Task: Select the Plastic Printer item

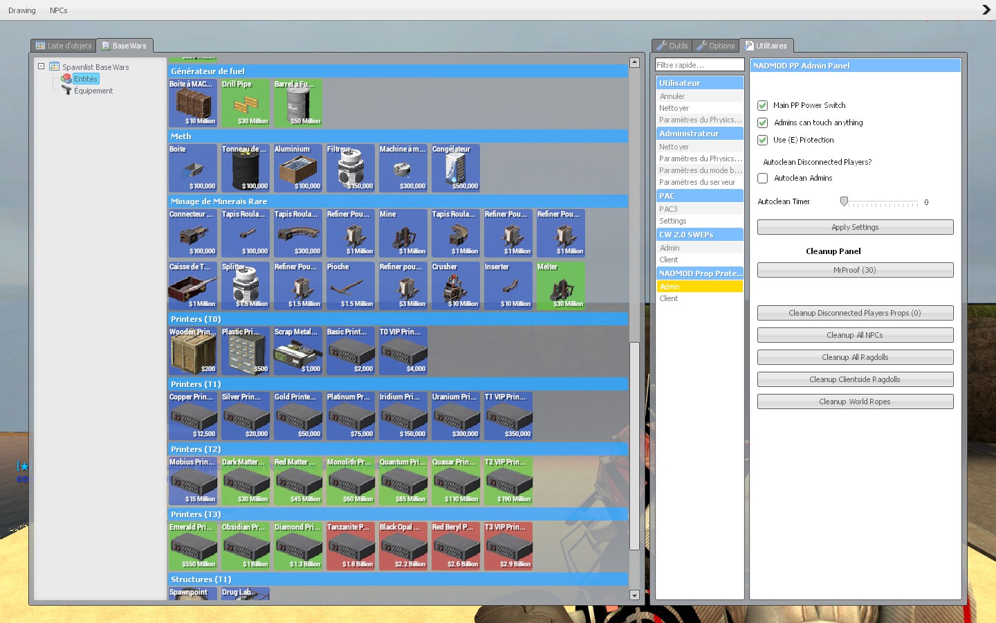Action: [x=246, y=351]
